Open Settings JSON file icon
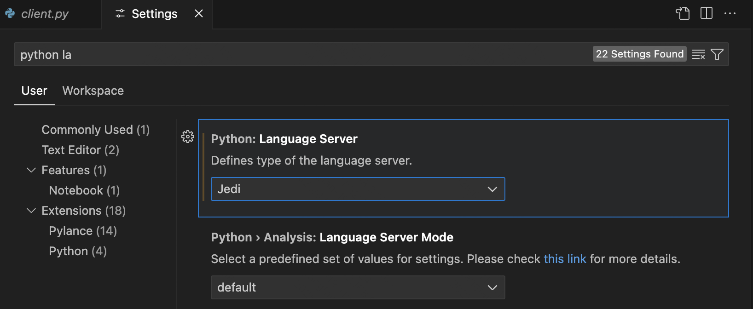Viewport: 753px width, 309px height. 683,13
